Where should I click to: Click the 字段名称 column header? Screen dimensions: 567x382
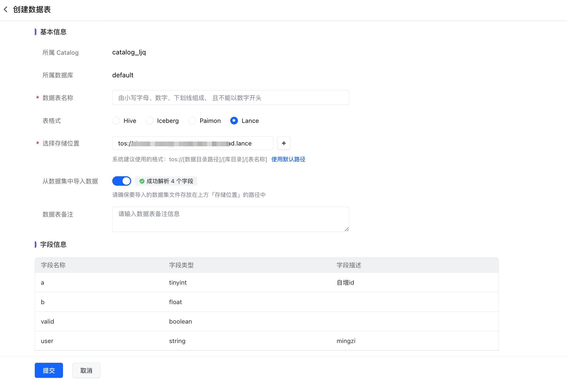53,265
